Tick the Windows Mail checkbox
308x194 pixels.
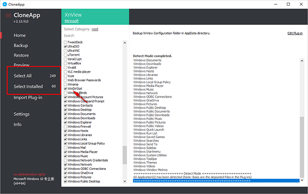[x=65, y=147]
